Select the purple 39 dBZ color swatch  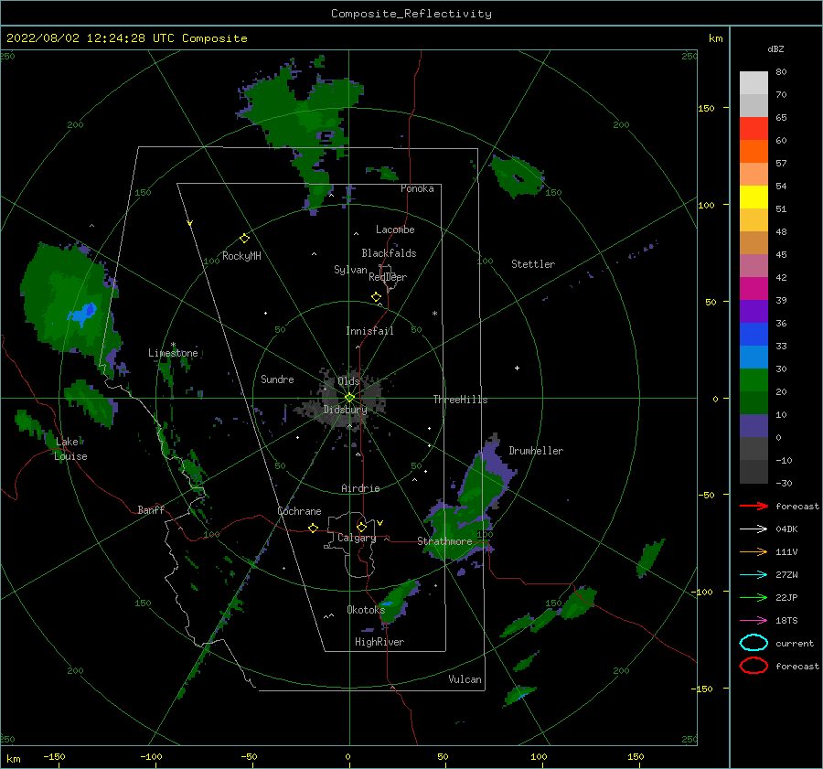[754, 311]
